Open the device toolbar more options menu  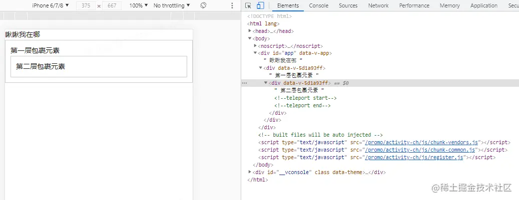232,5
